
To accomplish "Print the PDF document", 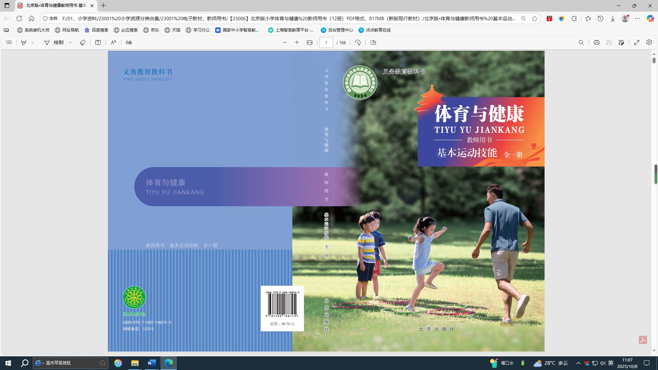I will coord(596,42).
